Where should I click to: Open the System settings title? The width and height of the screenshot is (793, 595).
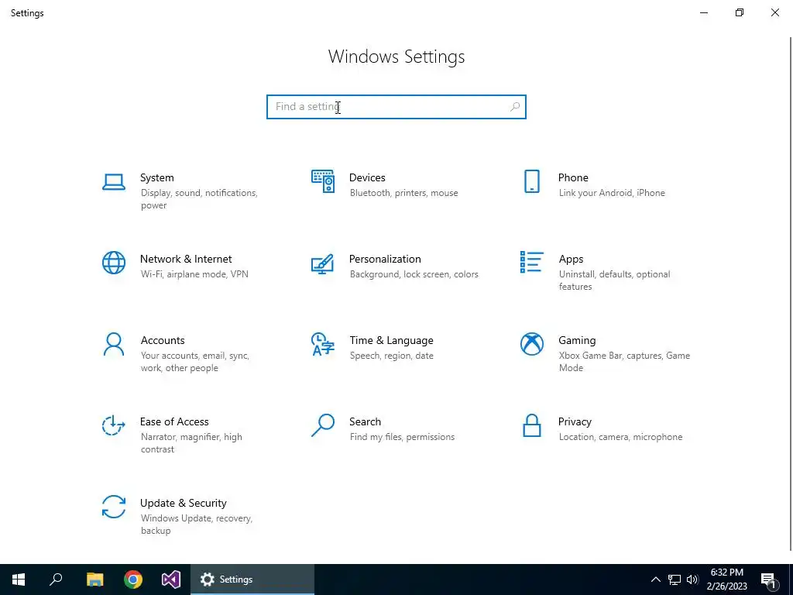[x=156, y=177]
